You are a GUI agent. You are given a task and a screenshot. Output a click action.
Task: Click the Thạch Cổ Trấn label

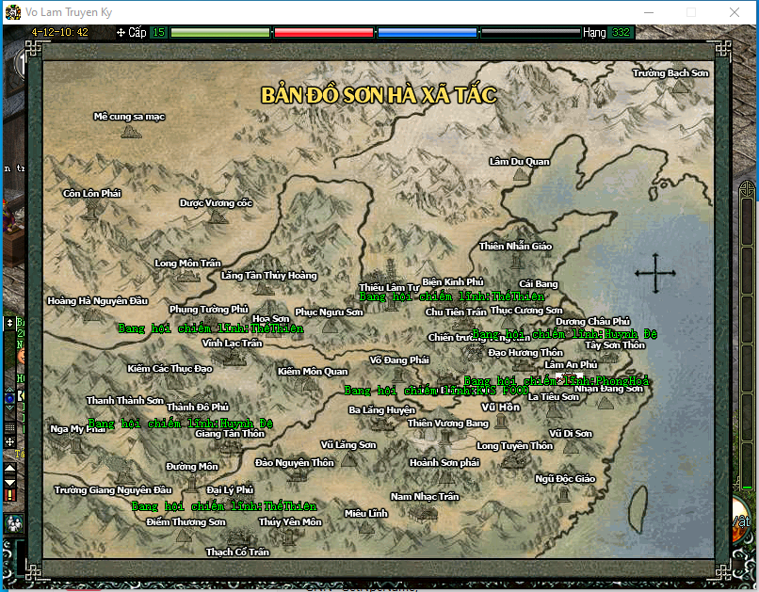point(237,552)
